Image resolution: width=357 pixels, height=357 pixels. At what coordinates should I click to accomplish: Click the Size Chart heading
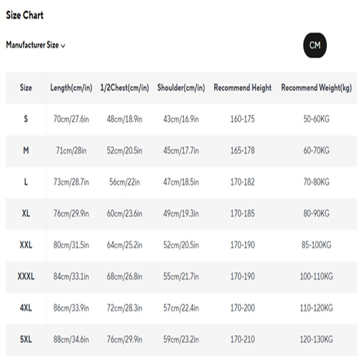pyautogui.click(x=25, y=15)
